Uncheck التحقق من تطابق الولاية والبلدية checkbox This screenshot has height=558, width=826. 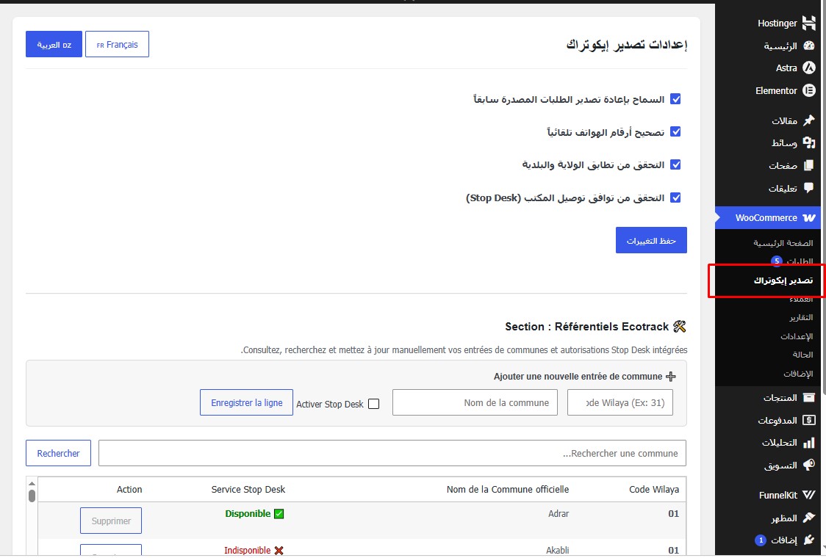(675, 164)
